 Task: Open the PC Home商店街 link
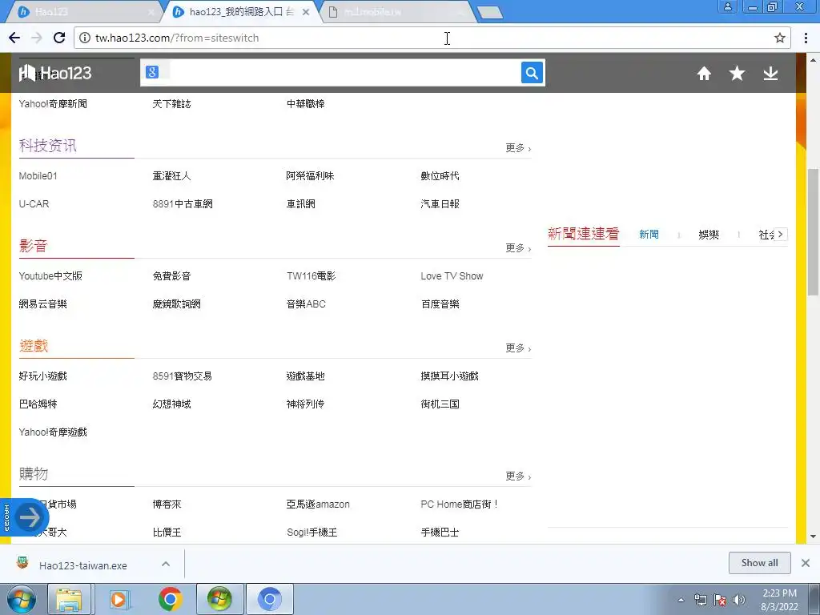pyautogui.click(x=459, y=504)
